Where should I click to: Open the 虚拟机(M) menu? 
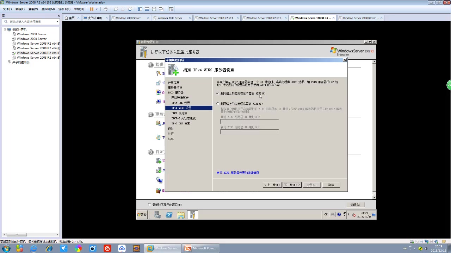point(48,9)
